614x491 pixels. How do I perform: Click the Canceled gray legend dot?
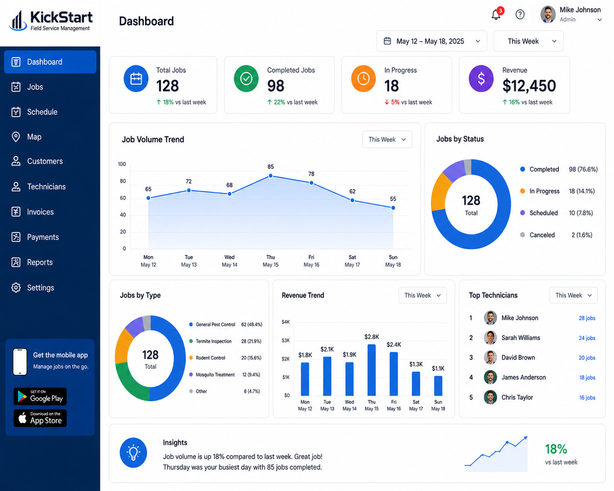(522, 235)
